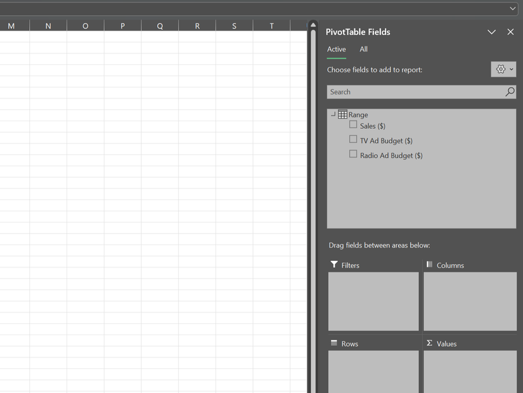Click the magnifying glass in the Search box

point(509,91)
